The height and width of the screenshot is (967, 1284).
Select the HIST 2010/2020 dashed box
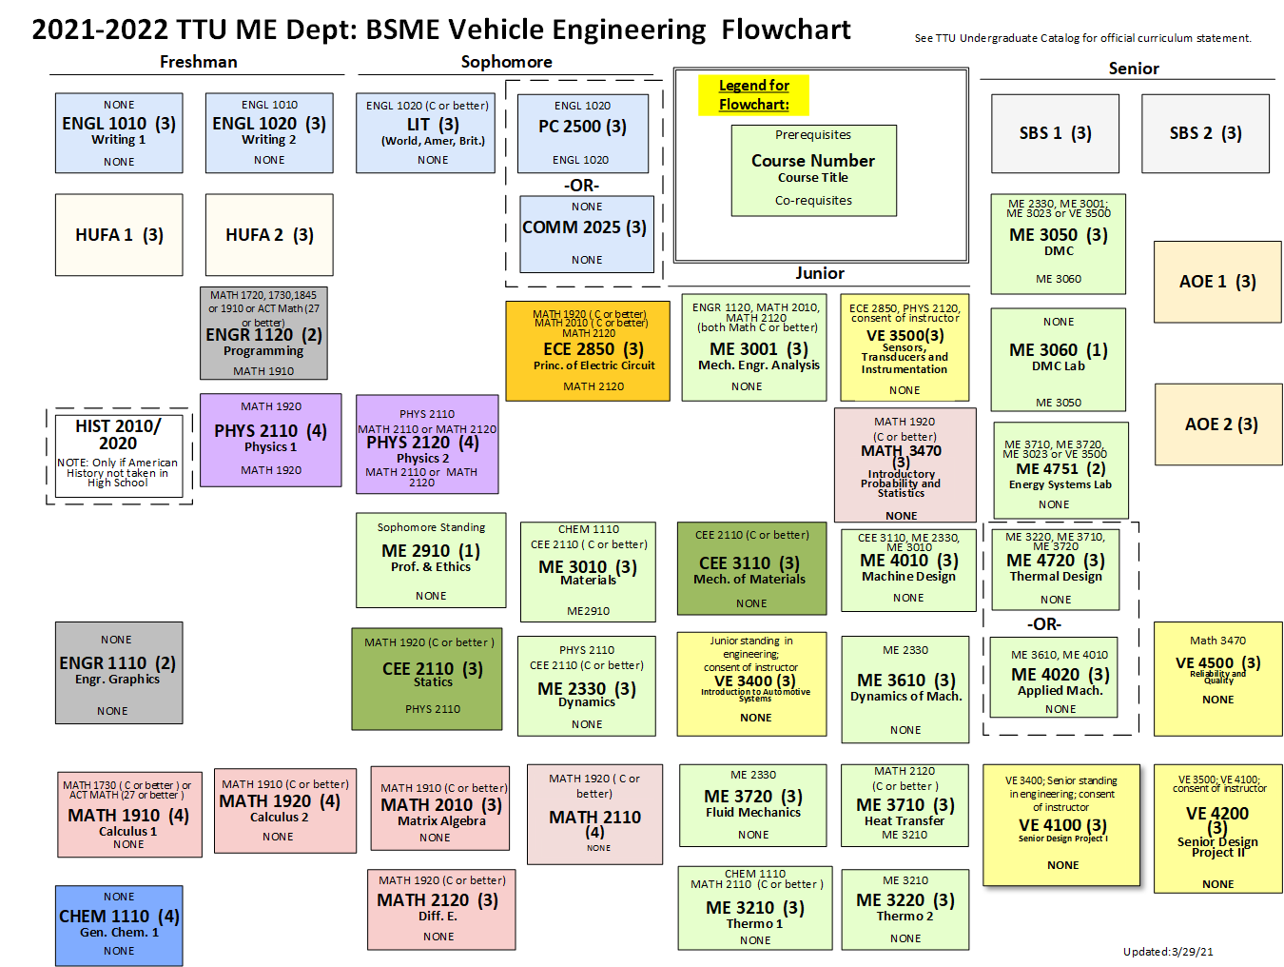click(119, 457)
